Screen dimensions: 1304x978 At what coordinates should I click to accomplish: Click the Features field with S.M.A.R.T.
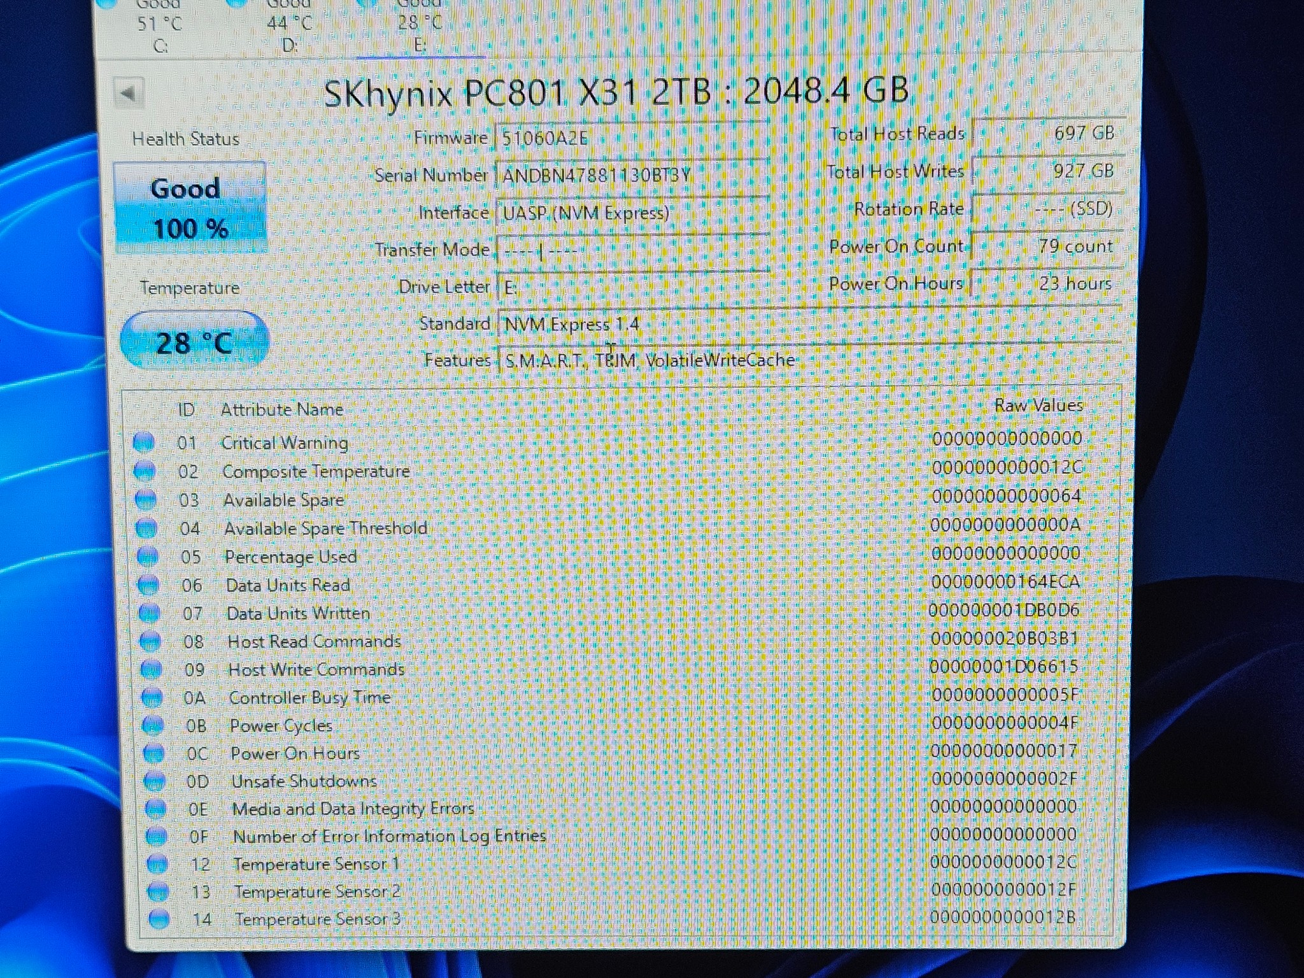tap(809, 360)
